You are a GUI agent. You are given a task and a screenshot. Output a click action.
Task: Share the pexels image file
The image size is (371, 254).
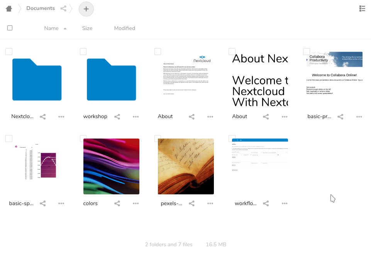point(191,203)
